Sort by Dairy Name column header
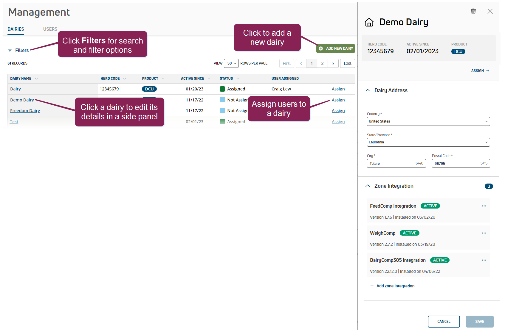Viewport: 505px width, 332px height. (21, 79)
